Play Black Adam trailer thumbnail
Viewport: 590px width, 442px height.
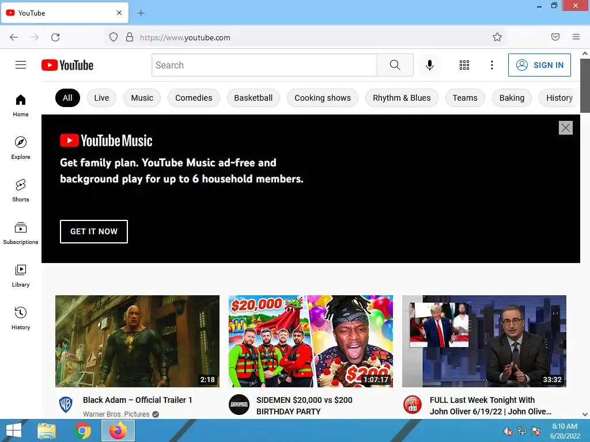pos(137,341)
